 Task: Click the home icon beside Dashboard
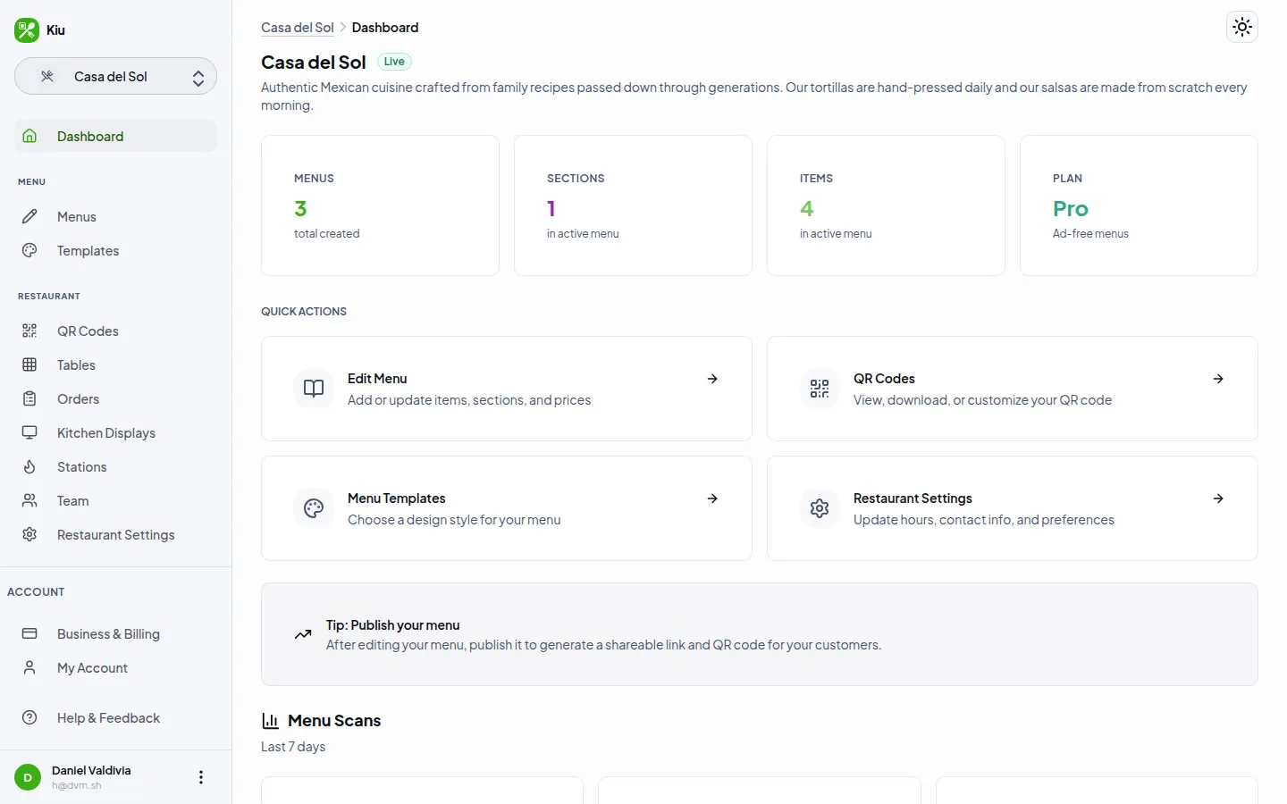click(29, 136)
